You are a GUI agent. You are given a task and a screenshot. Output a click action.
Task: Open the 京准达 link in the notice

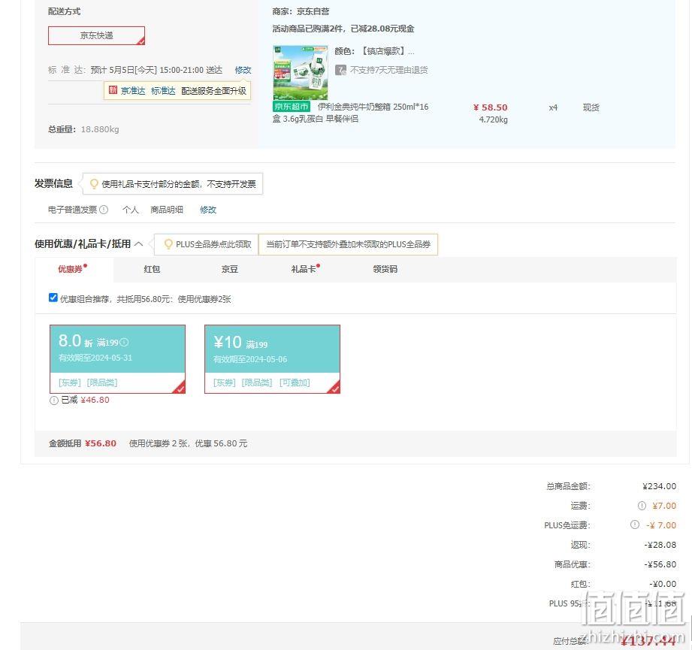(133, 91)
